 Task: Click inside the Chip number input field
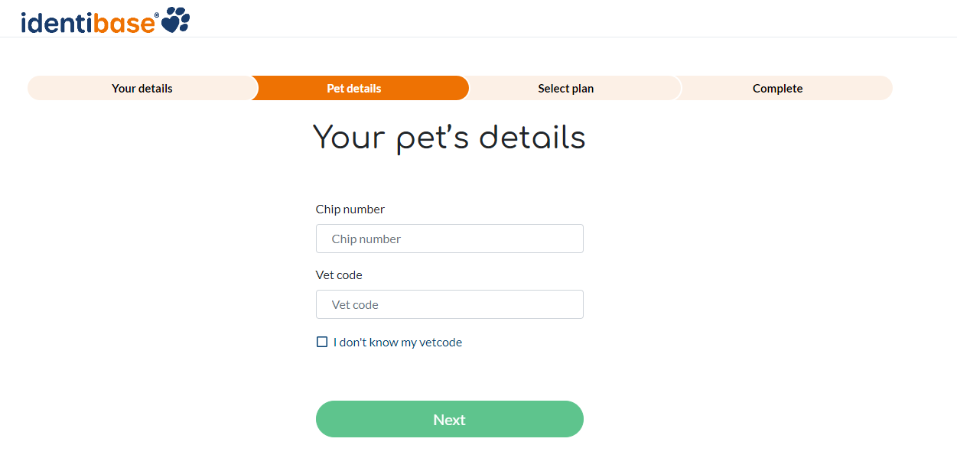[449, 239]
